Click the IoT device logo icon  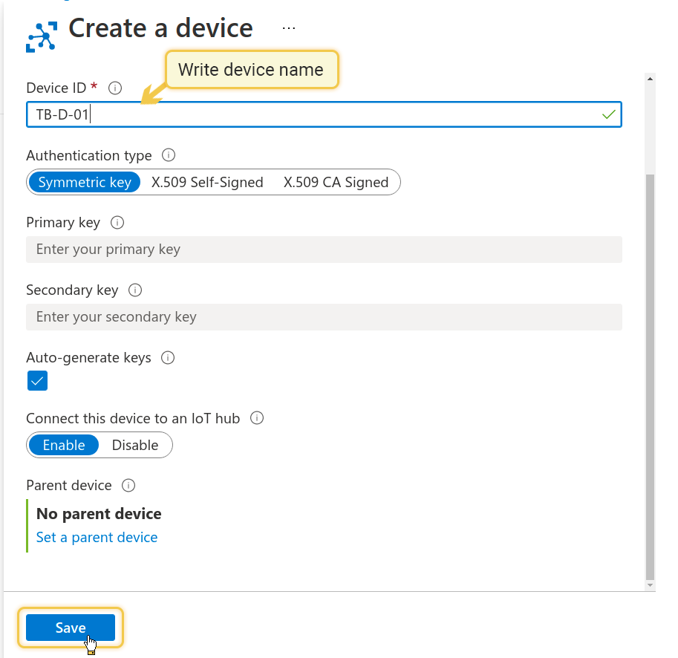coord(42,36)
